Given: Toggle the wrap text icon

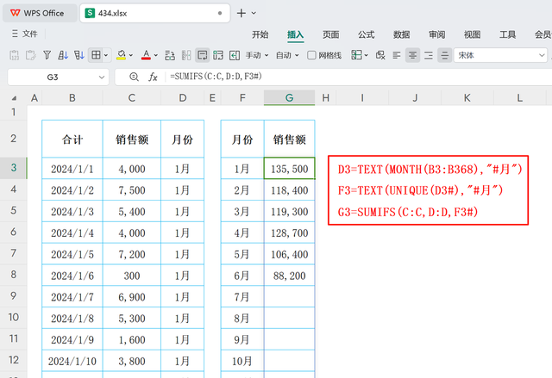Looking at the screenshot, I should click(x=203, y=55).
